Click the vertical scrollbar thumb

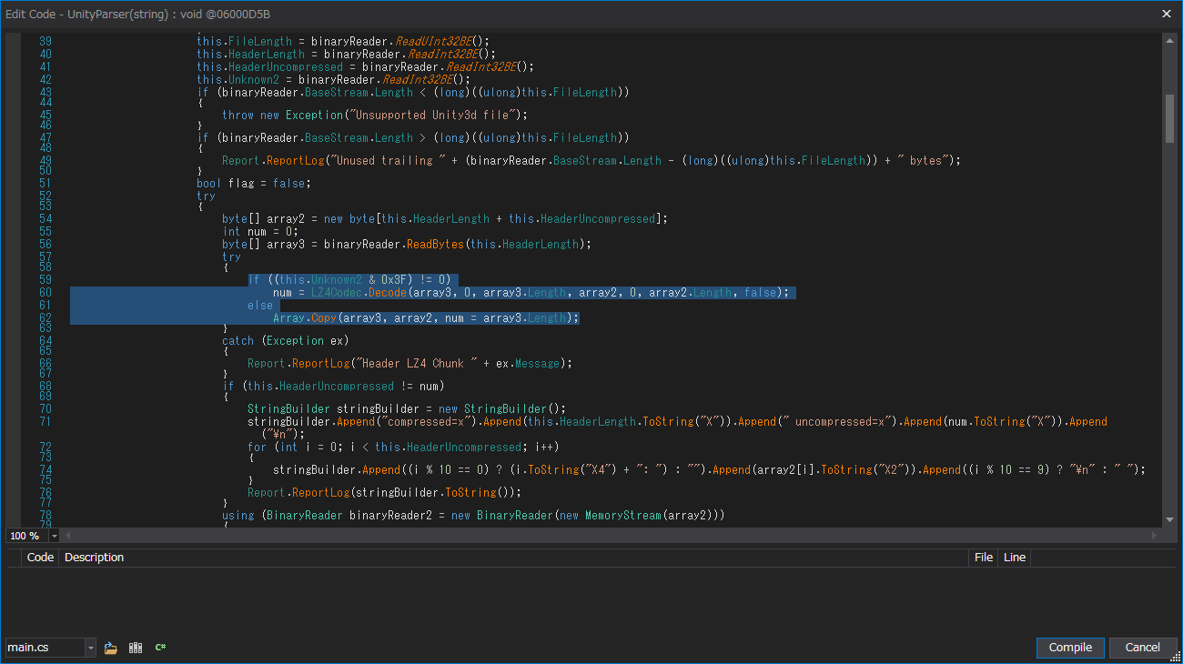(x=1169, y=118)
